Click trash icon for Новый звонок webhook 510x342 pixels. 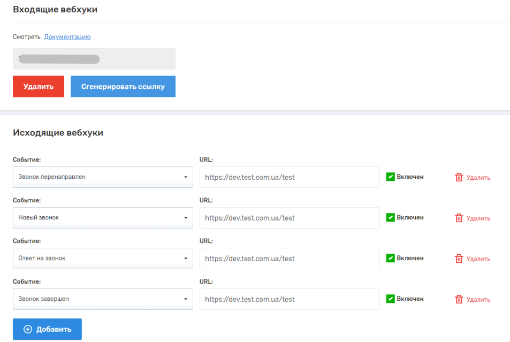click(459, 218)
